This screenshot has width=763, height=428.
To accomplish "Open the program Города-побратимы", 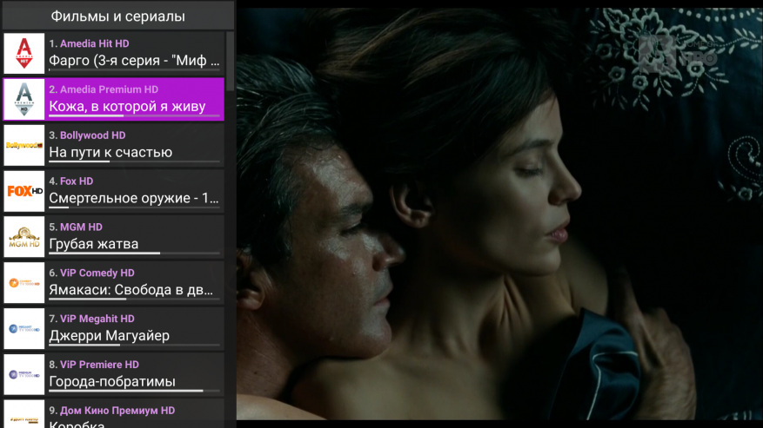I will (112, 382).
